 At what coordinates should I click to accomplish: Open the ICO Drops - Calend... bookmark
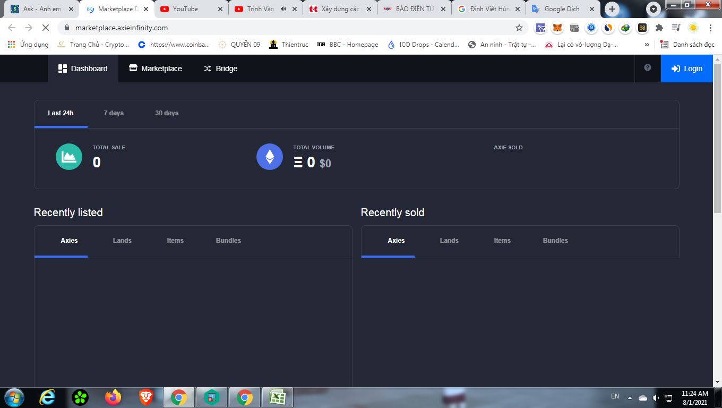click(x=424, y=45)
